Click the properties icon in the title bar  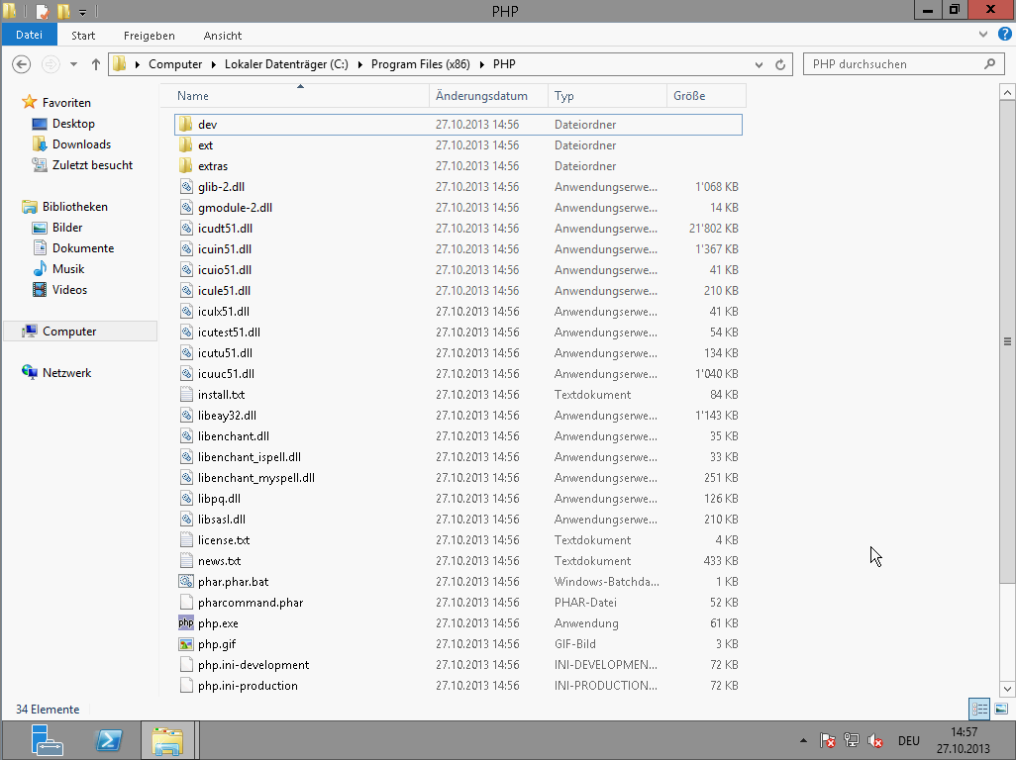[x=43, y=12]
